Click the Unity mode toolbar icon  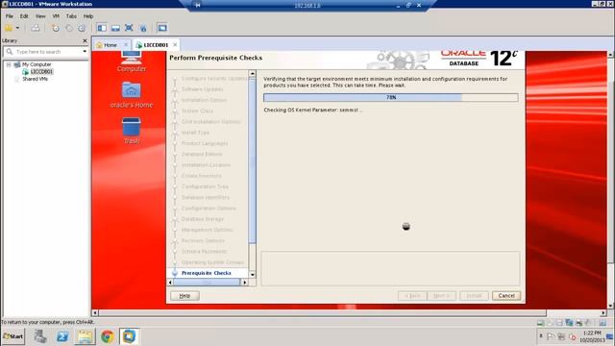click(x=143, y=28)
